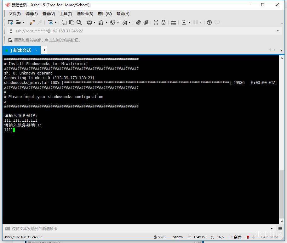Image resolution: width=287 pixels, height=243 pixels.
Task: Click the red upload arrow status icon
Action: [x=248, y=237]
